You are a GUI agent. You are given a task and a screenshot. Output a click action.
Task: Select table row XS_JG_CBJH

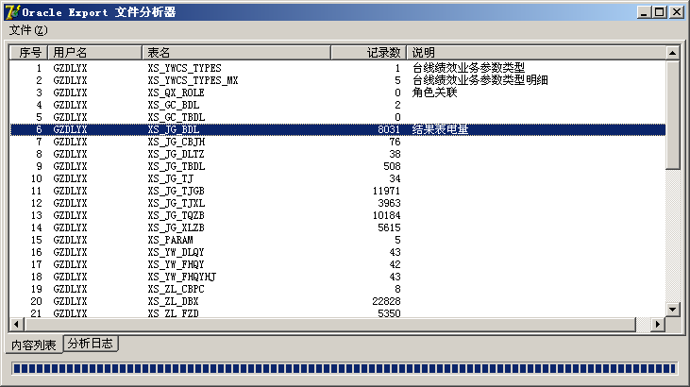pos(338,142)
